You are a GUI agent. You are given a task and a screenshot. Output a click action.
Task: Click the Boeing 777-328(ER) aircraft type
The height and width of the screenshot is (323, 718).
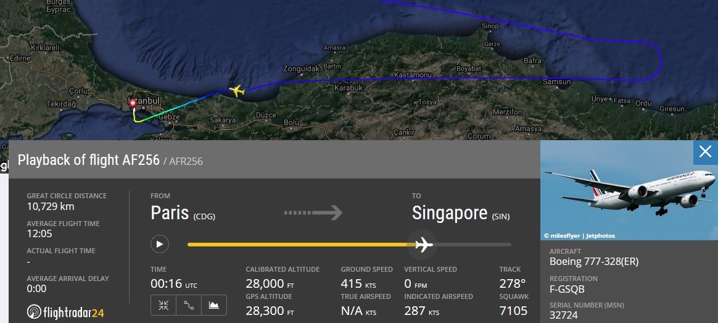[594, 262]
